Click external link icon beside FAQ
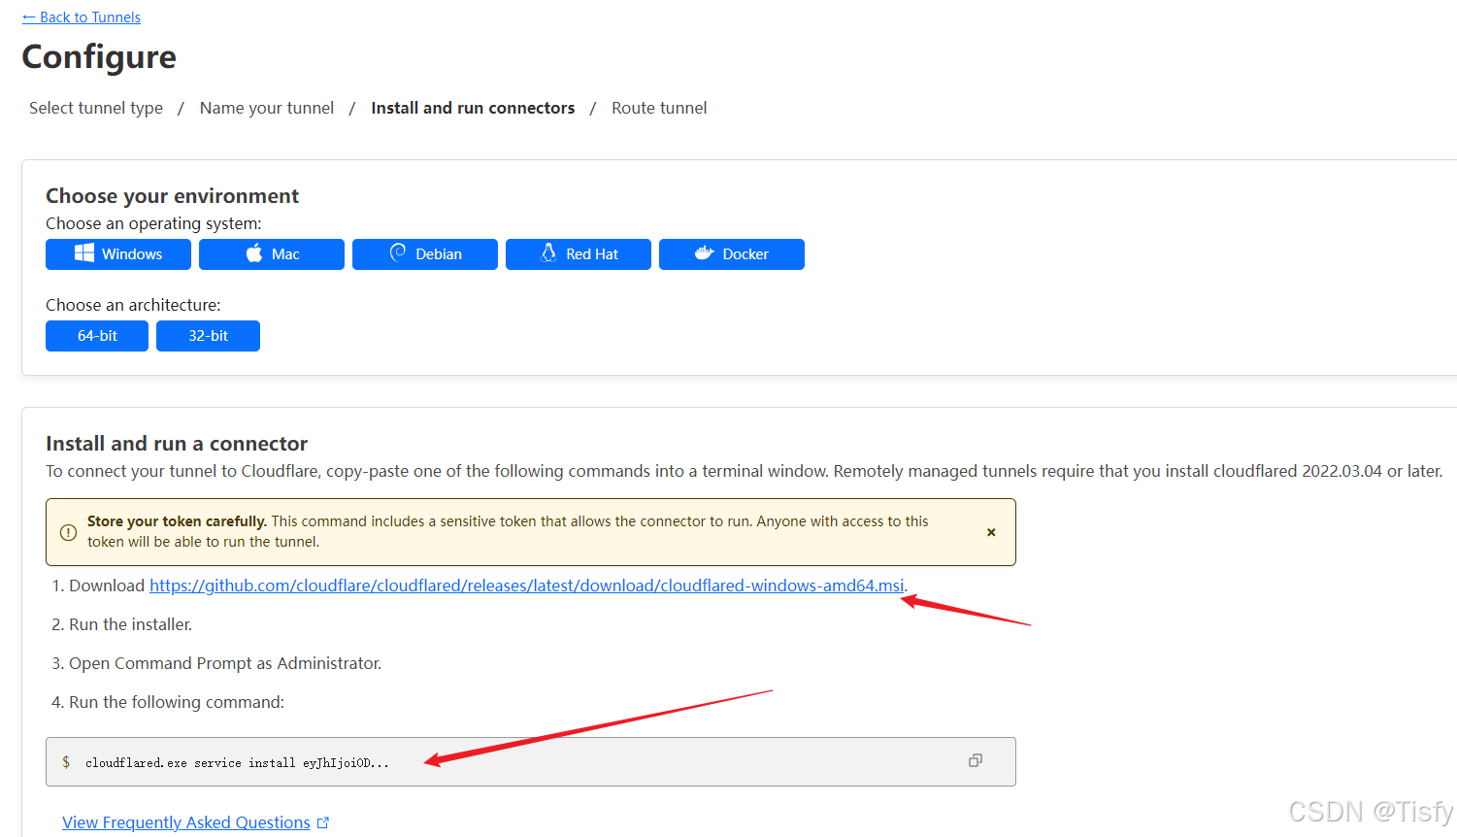Image resolution: width=1457 pixels, height=837 pixels. point(323,822)
